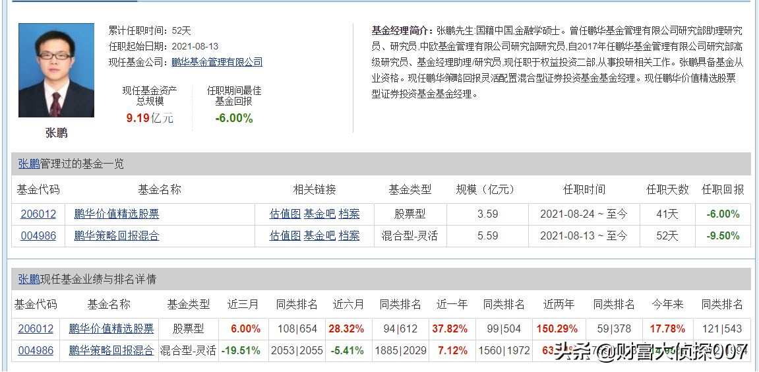Open 档案 link for 鹏华策略回报混合

coord(349,236)
